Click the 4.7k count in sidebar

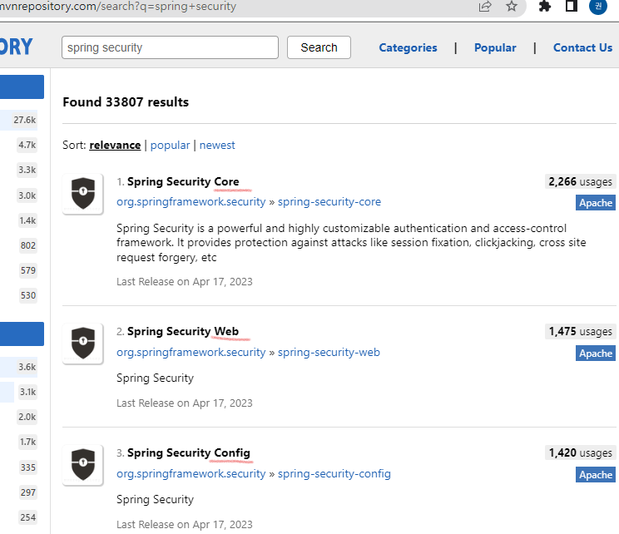coord(27,146)
